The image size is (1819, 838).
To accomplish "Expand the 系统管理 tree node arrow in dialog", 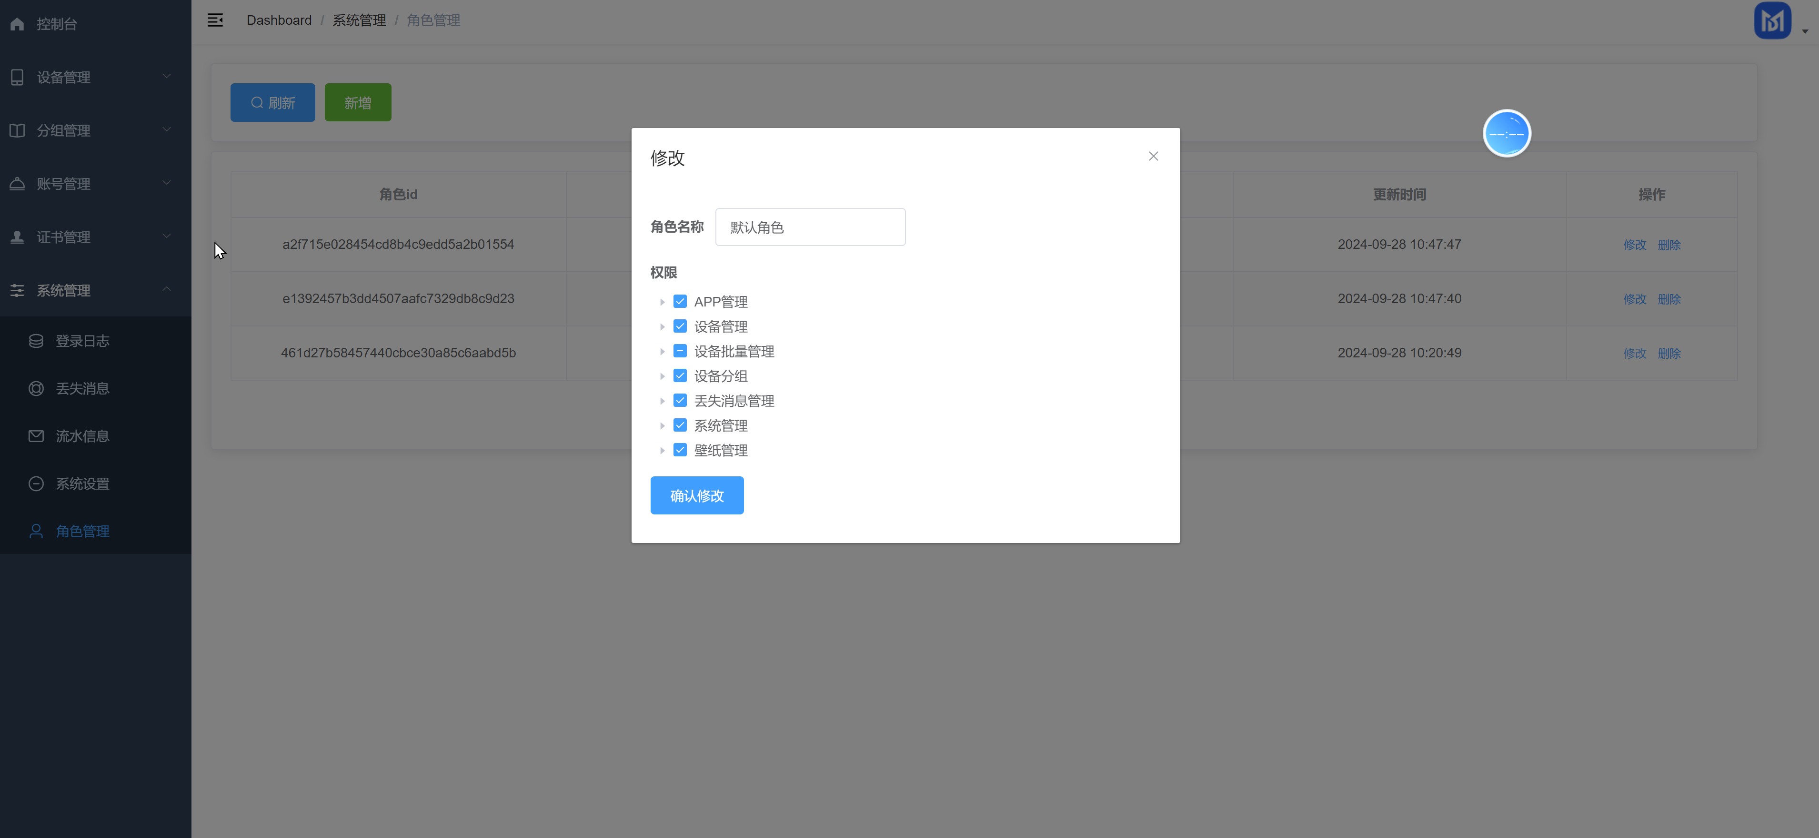I will (663, 425).
